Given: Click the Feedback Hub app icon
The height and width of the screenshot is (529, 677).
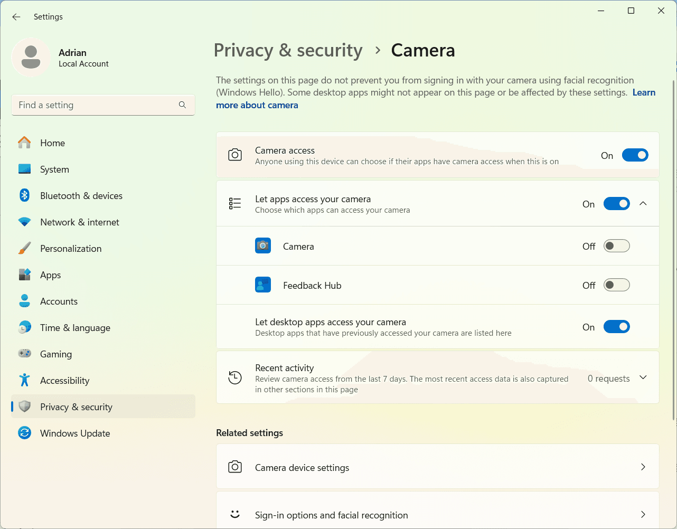Looking at the screenshot, I should [x=263, y=285].
